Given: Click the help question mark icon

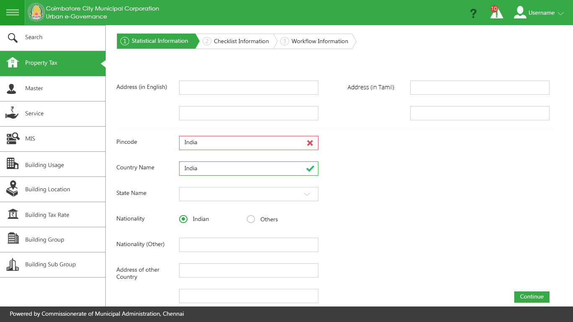Looking at the screenshot, I should coord(473,13).
